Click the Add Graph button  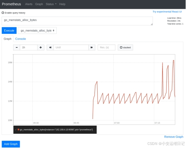point(11,144)
